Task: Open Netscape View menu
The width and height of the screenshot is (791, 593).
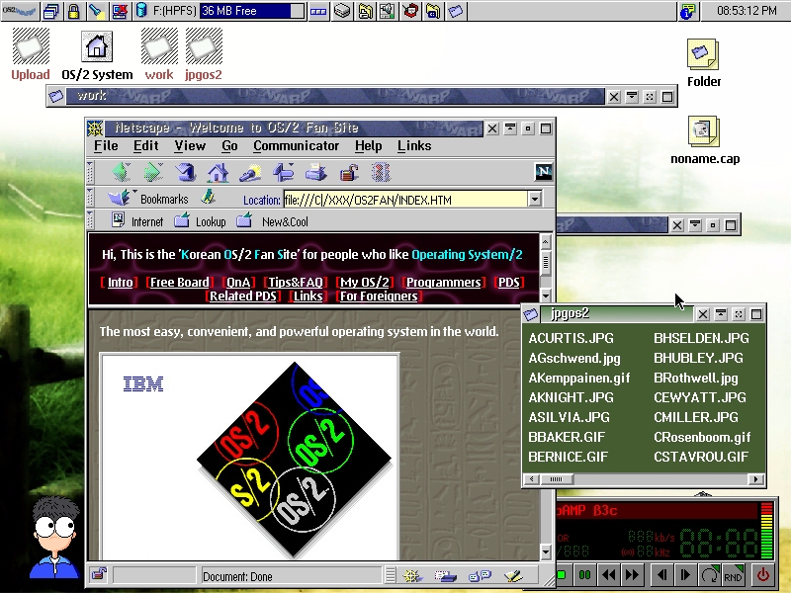Action: point(190,145)
